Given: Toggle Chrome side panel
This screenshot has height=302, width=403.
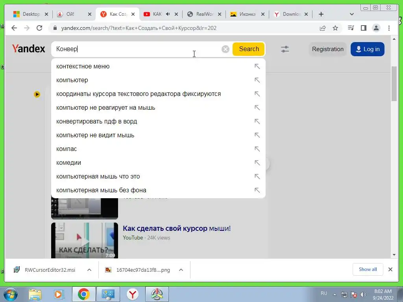Looking at the screenshot, I should click(x=363, y=28).
